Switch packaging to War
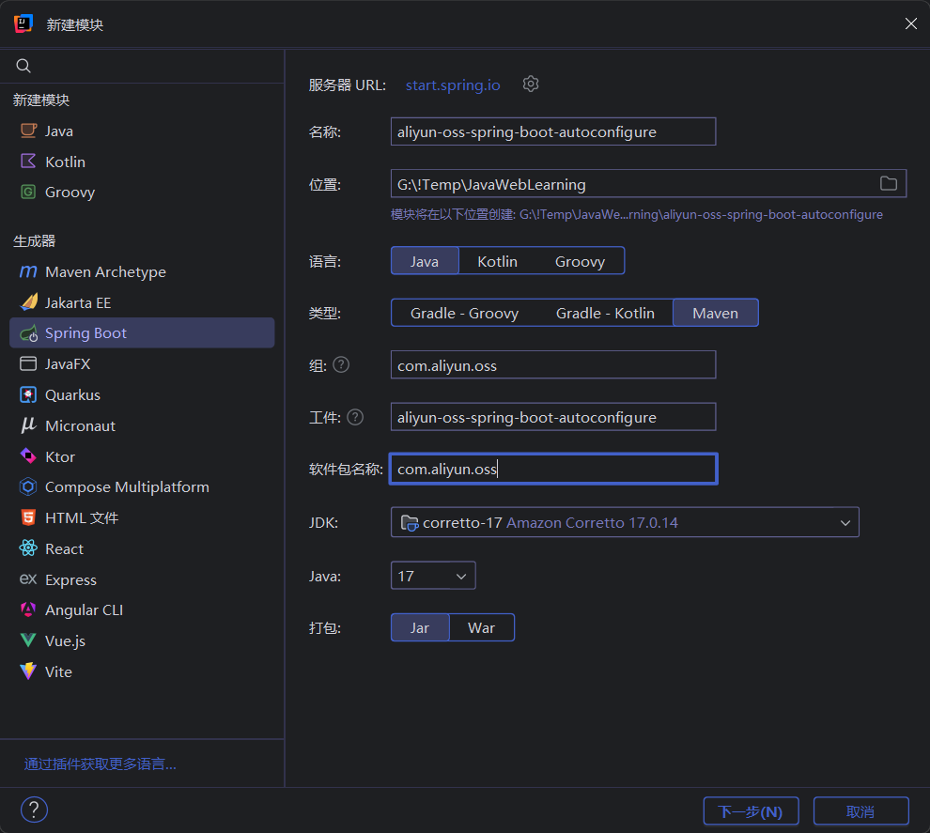The height and width of the screenshot is (833, 930). coord(481,627)
